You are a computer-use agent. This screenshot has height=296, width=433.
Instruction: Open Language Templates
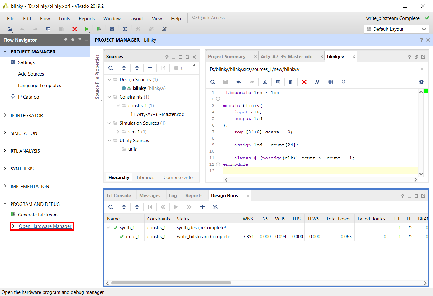click(x=40, y=86)
